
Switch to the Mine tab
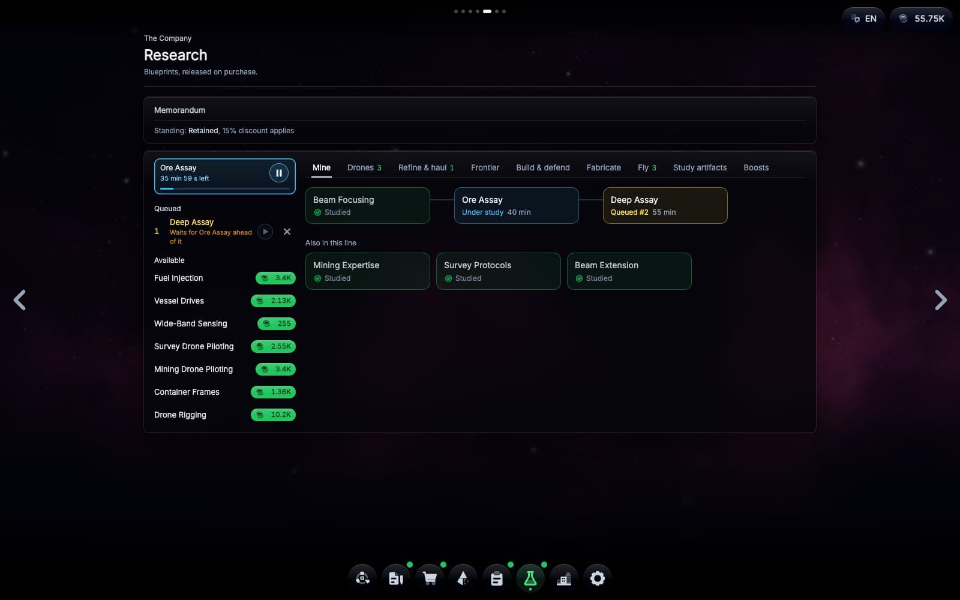(322, 168)
